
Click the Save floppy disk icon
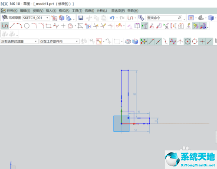[81, 18]
